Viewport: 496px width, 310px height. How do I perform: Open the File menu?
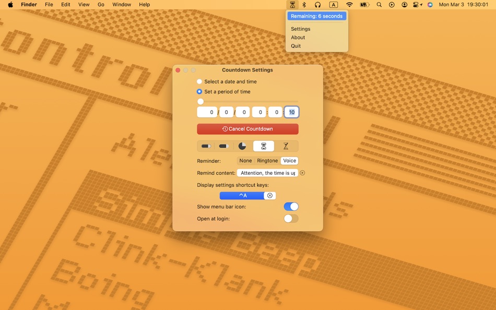click(49, 4)
